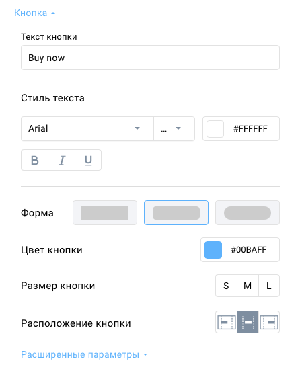The image size is (298, 369).
Task: Toggle Italic text style
Action: [x=61, y=160]
